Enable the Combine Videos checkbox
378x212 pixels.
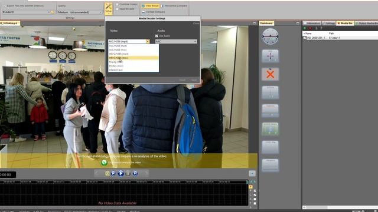117,4
